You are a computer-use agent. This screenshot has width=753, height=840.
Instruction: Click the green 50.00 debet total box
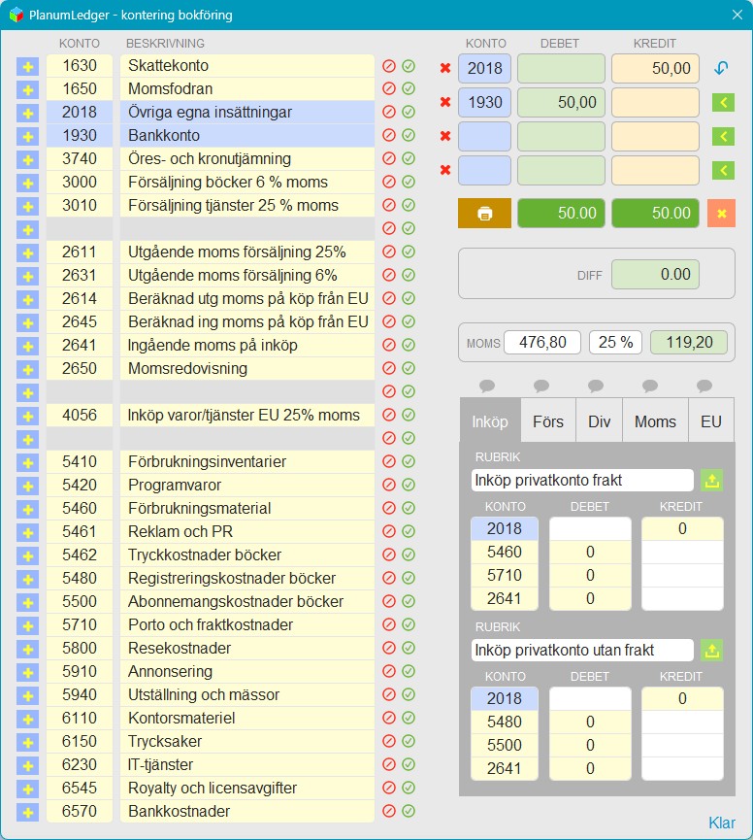tap(561, 214)
